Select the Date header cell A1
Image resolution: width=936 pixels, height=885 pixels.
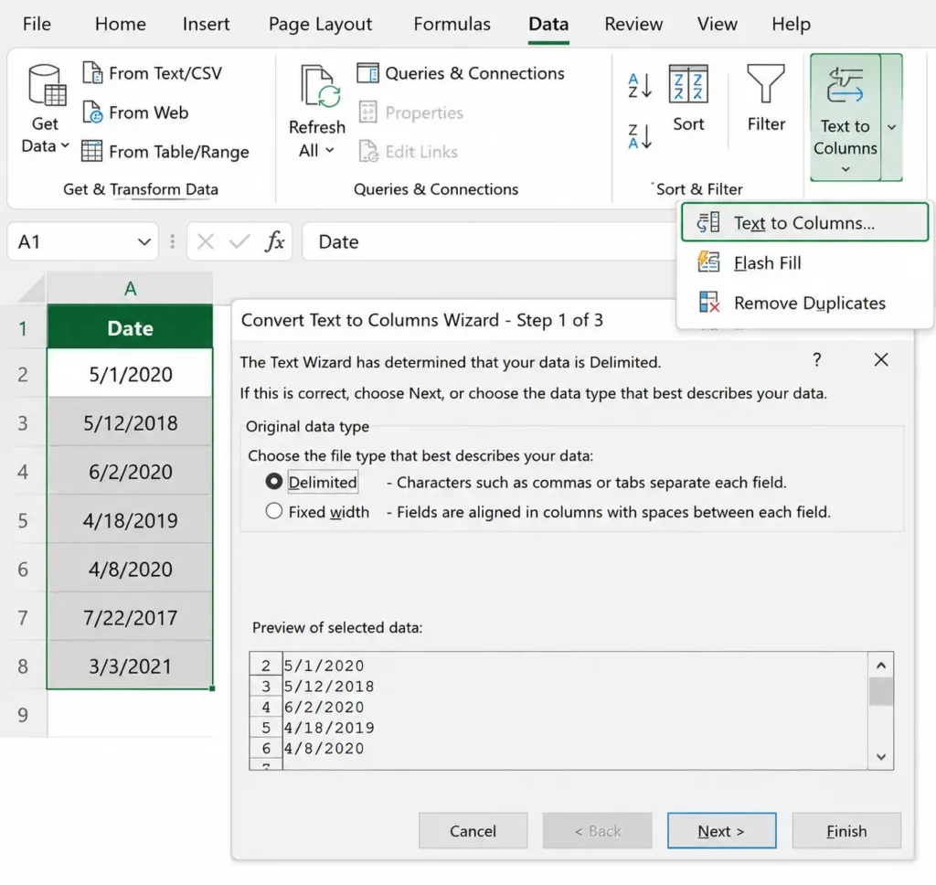[x=130, y=328]
